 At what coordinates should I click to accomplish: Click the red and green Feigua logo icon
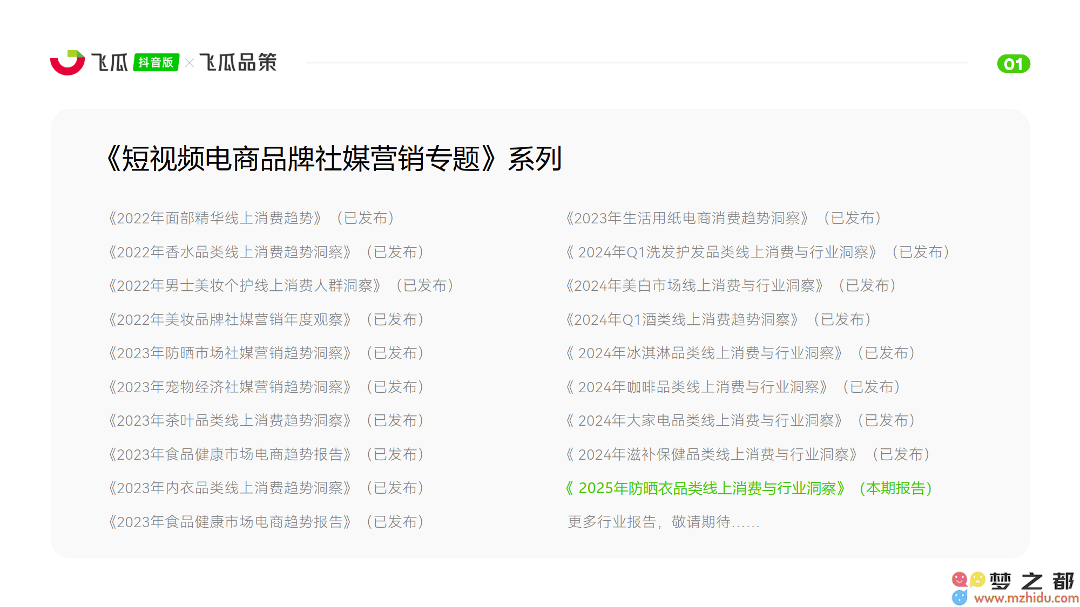pyautogui.click(x=67, y=63)
